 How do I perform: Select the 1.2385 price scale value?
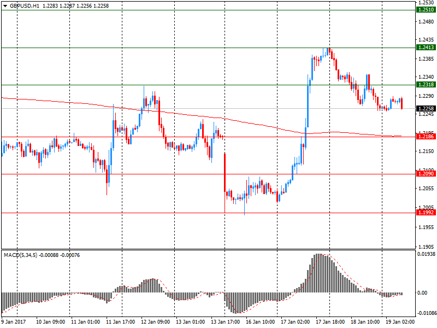[x=426, y=59]
